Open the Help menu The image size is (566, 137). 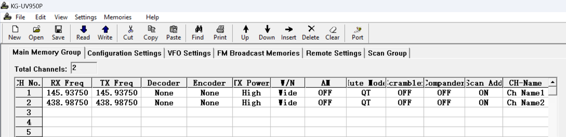pos(152,17)
